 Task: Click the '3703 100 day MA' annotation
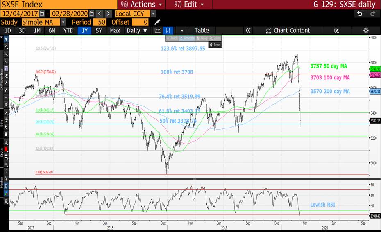point(330,78)
